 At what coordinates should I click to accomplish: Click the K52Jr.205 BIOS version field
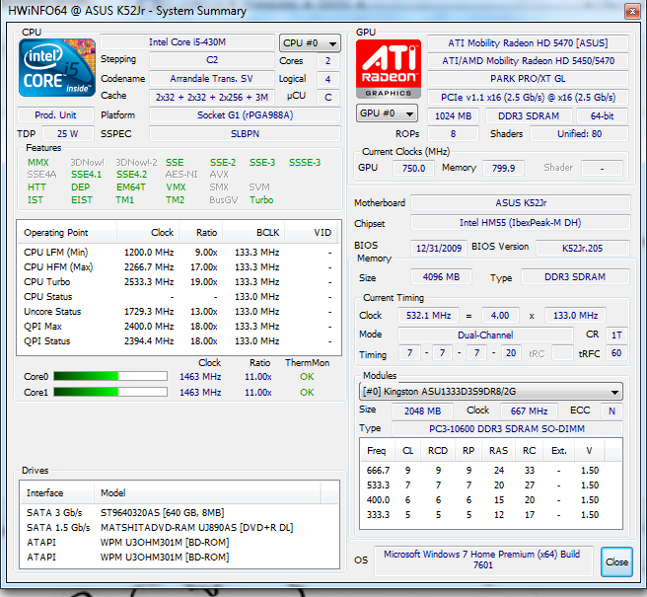pos(583,248)
